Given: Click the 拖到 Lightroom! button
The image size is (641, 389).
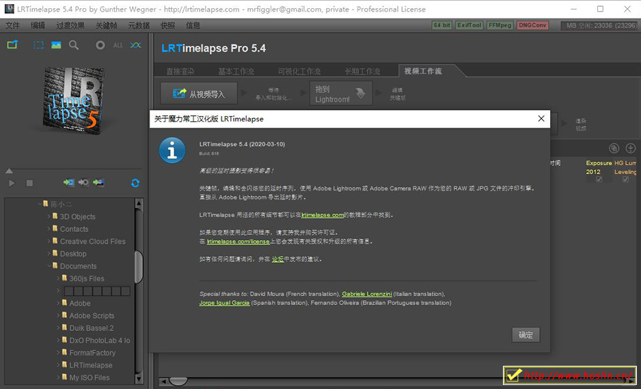Looking at the screenshot, I should click(x=341, y=94).
